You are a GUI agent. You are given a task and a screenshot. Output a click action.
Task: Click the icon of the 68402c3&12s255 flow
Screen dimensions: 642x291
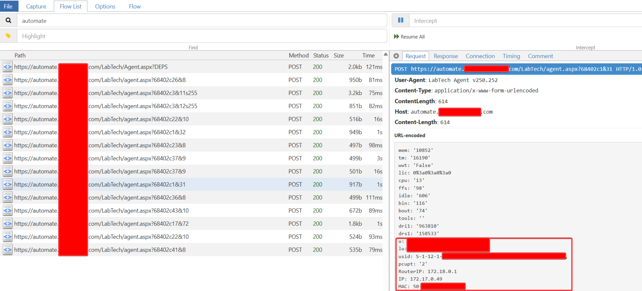(8, 106)
